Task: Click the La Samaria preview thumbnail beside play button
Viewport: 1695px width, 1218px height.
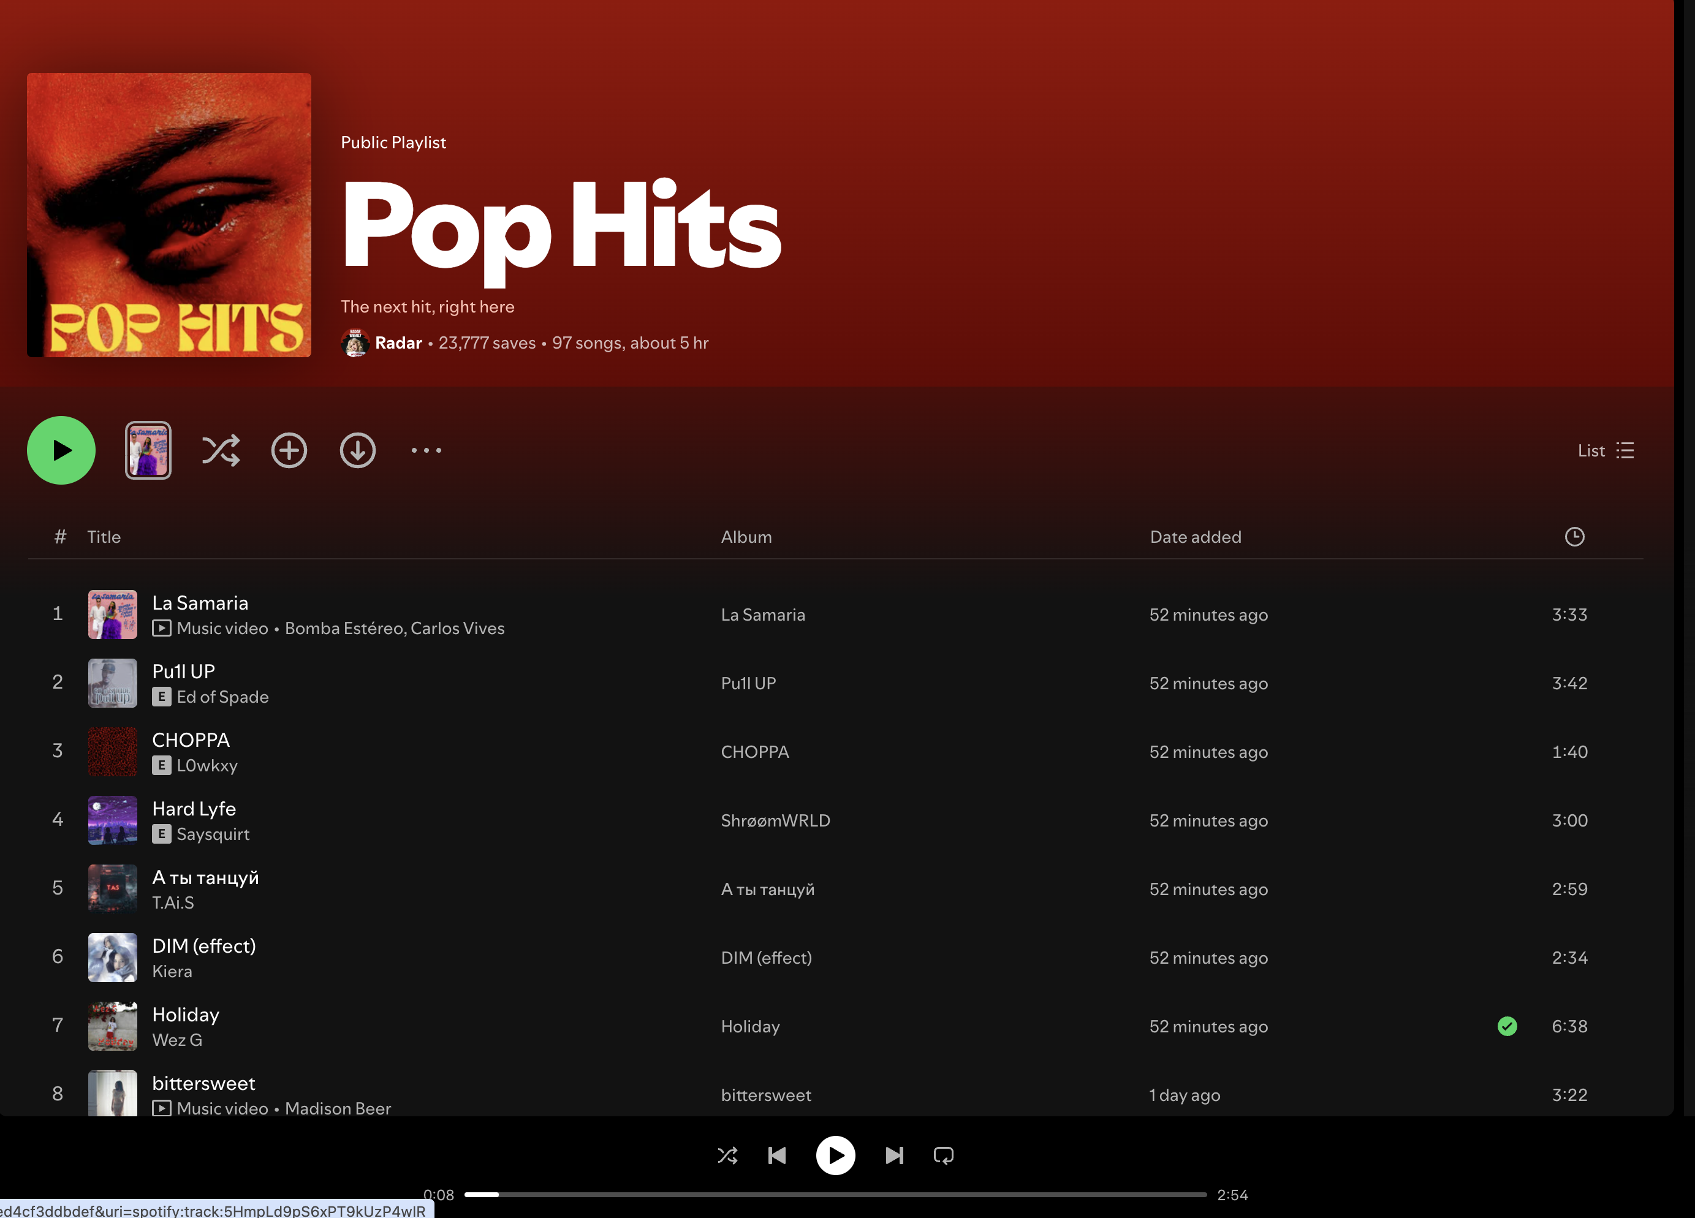Action: pos(148,450)
